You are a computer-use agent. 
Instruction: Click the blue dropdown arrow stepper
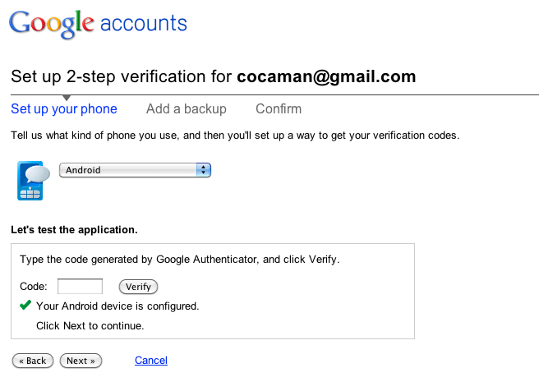[x=204, y=170]
